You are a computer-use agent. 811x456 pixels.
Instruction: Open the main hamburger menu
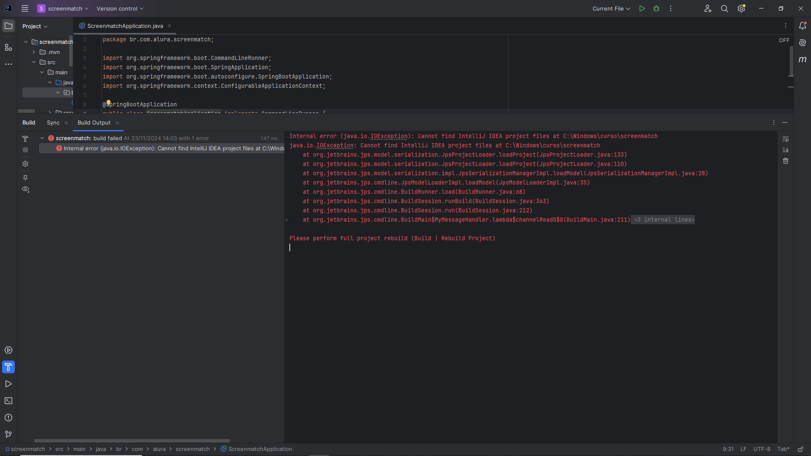[x=25, y=8]
